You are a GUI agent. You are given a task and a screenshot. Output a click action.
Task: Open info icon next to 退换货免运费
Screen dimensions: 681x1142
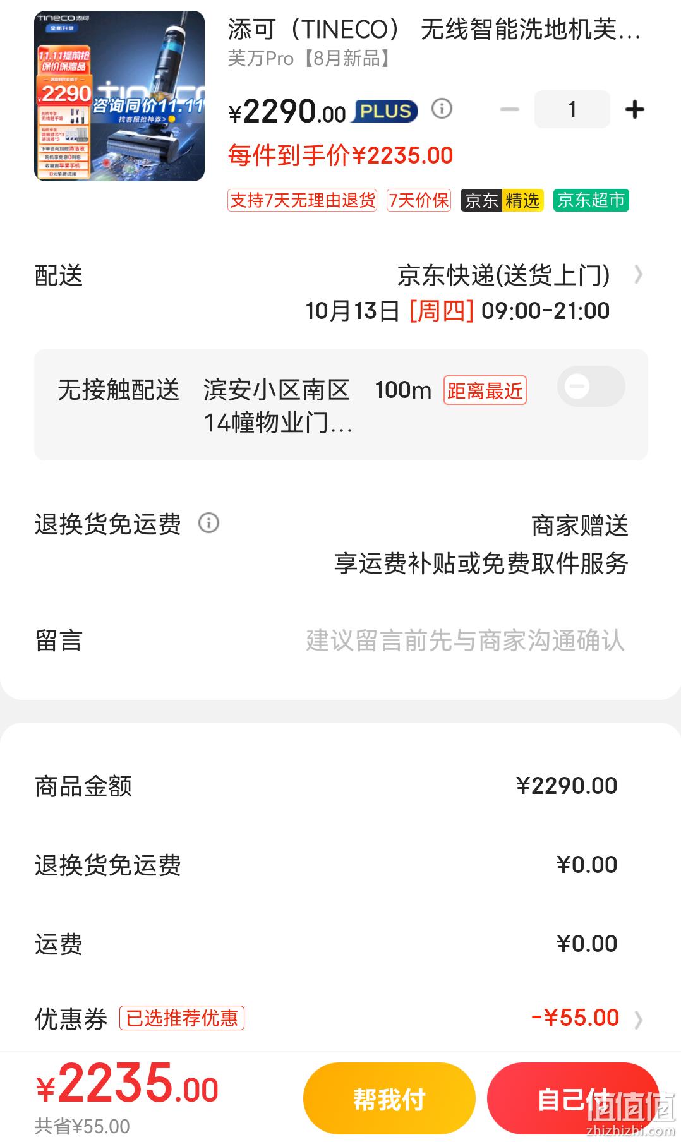click(209, 523)
